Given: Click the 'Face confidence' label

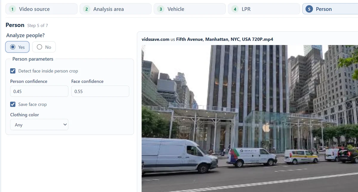Looking at the screenshot, I should (87, 81).
